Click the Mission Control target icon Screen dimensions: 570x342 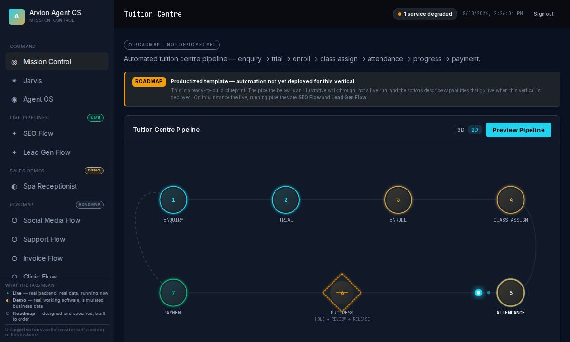point(14,62)
